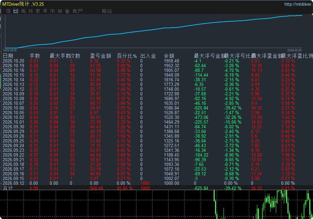This screenshot has width=313, height=219.
Task: Open the 年 yearly statistics tab
Action: pos(45,11)
